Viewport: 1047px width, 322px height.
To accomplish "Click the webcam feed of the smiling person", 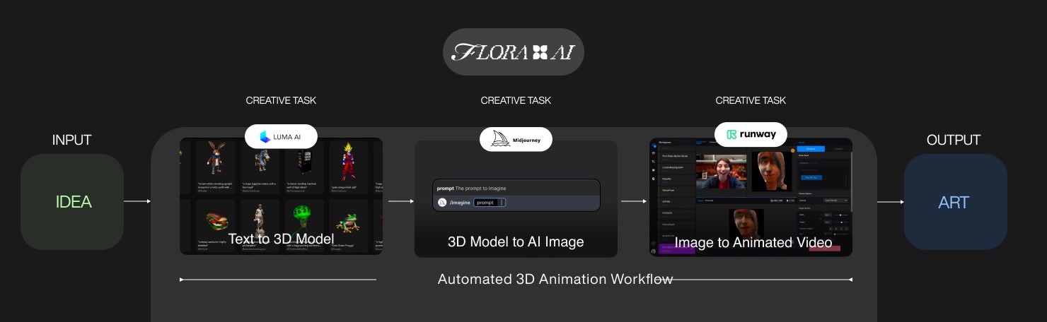I will coord(721,172).
